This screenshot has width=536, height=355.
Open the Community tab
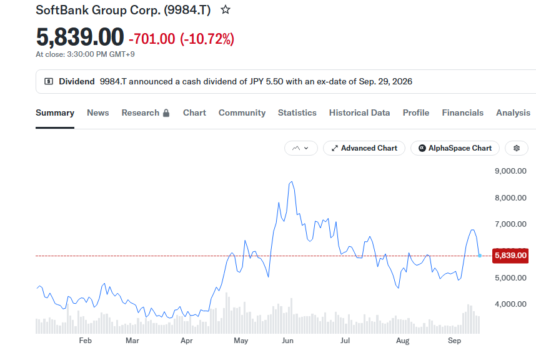click(x=242, y=113)
